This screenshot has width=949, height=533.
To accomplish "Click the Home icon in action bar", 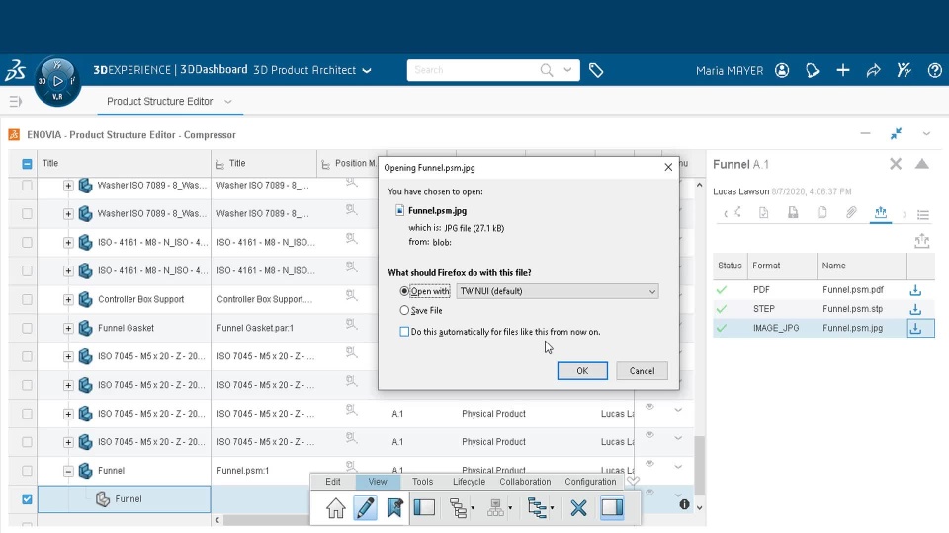I will (335, 508).
